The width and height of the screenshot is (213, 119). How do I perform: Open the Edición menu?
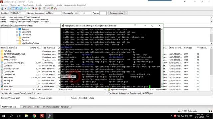pos(13,5)
